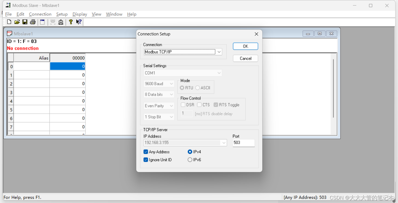Maximize the Mbslave1 child window
The height and width of the screenshot is (203, 398).
coord(320,34)
